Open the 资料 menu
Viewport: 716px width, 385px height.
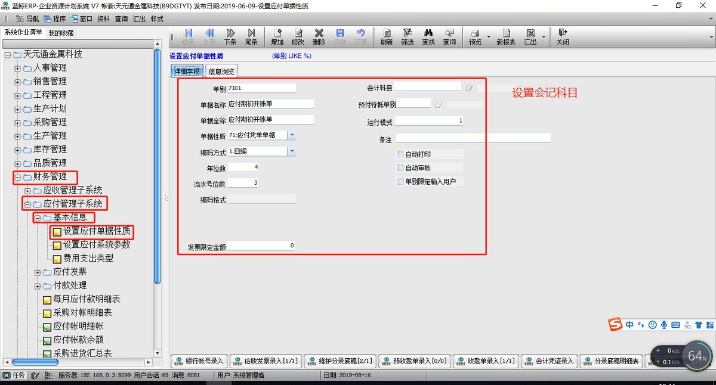(x=103, y=18)
